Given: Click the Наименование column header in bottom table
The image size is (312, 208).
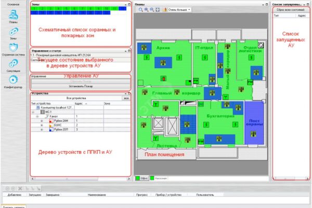Looking at the screenshot, I should (x=97, y=195).
